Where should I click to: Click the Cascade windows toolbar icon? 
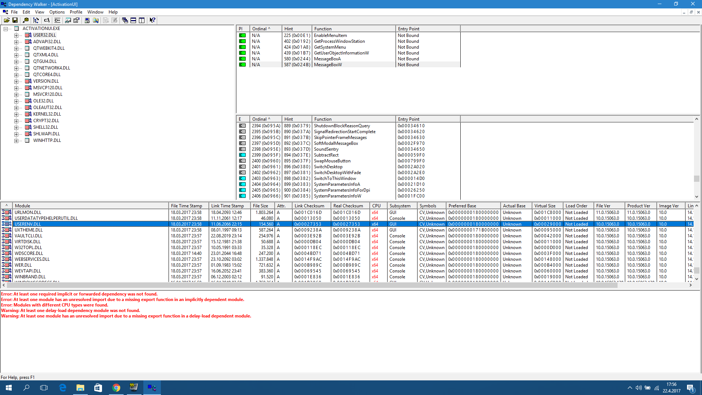click(x=125, y=20)
